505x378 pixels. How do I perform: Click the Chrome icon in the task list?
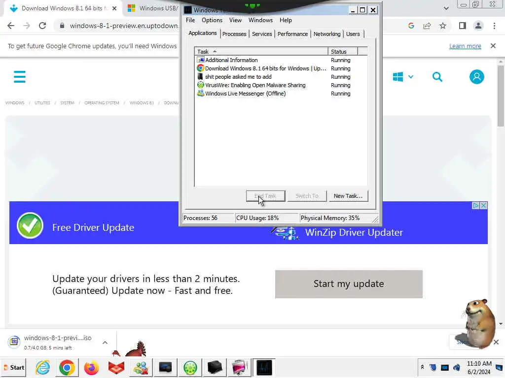point(200,68)
